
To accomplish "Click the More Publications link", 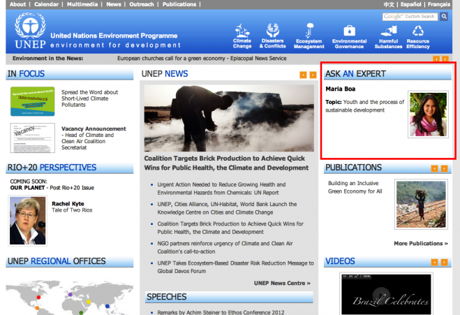I will pyautogui.click(x=420, y=244).
